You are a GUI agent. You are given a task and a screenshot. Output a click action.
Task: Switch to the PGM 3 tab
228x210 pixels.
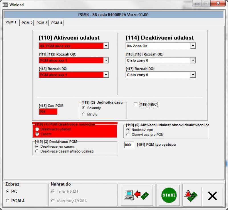coord(42,23)
